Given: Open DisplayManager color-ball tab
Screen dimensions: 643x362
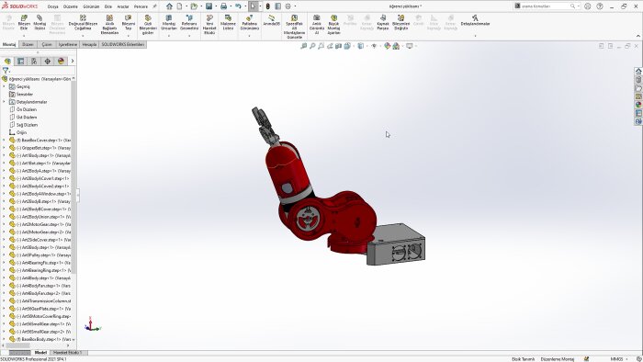Looking at the screenshot, I should click(x=62, y=61).
